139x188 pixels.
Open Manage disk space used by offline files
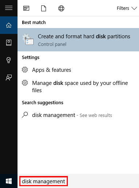(x=80, y=87)
